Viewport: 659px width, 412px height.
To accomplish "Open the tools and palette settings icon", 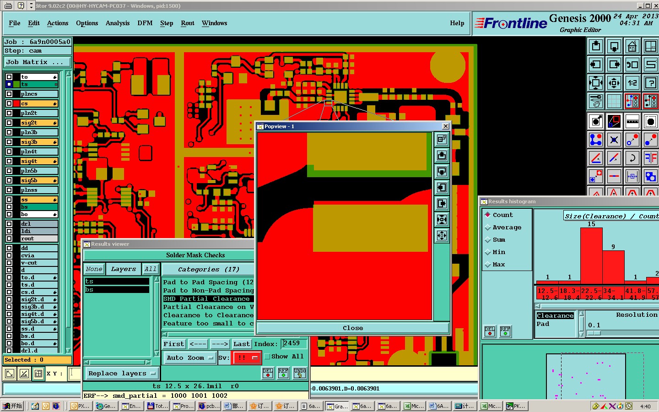I will click(596, 101).
